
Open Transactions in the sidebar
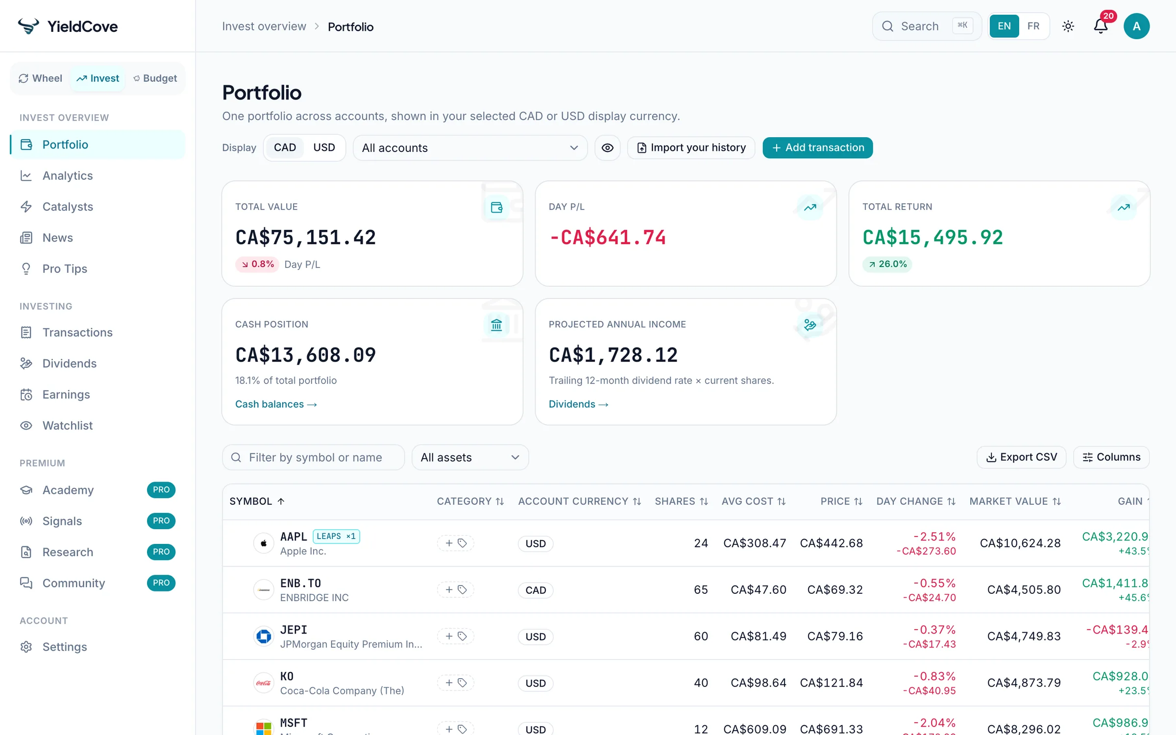(x=98, y=332)
